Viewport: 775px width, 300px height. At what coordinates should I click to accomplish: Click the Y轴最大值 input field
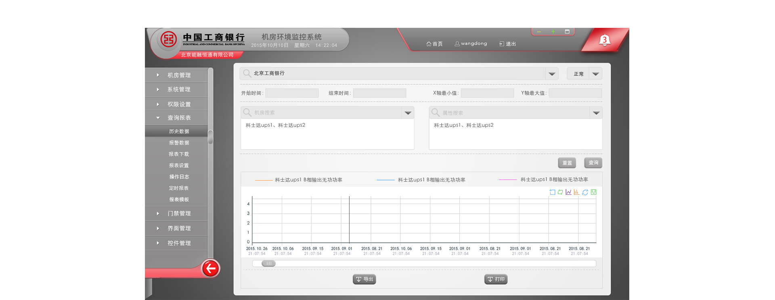click(x=575, y=93)
